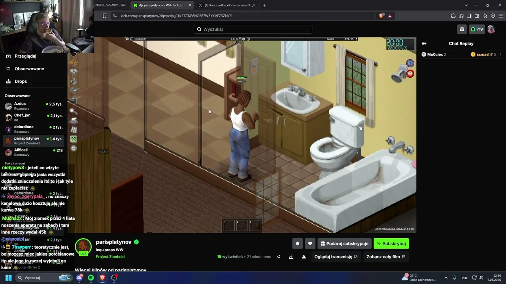
Task: Open Discord from the taskbar
Action: point(79,278)
